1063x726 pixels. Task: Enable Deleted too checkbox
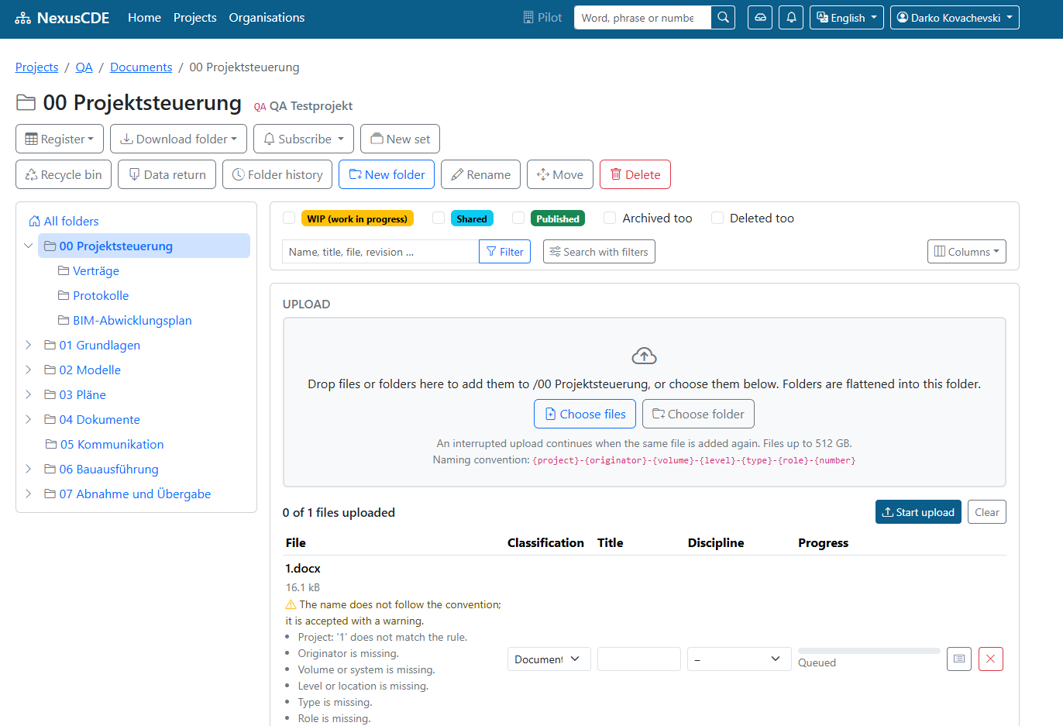pos(717,218)
